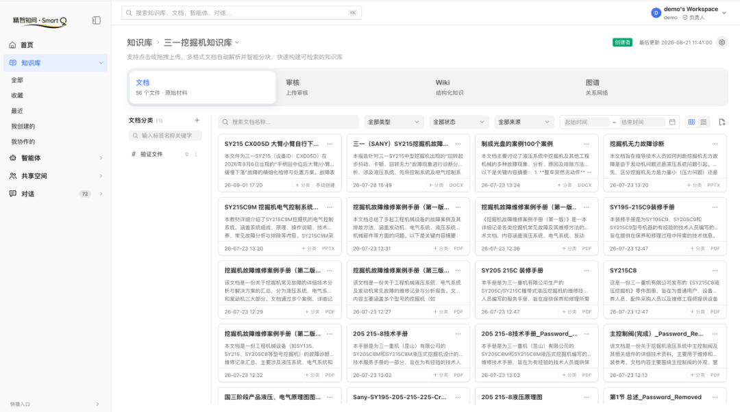
Task: Expand the 知识库 sidebar section chevron
Action: pos(101,63)
